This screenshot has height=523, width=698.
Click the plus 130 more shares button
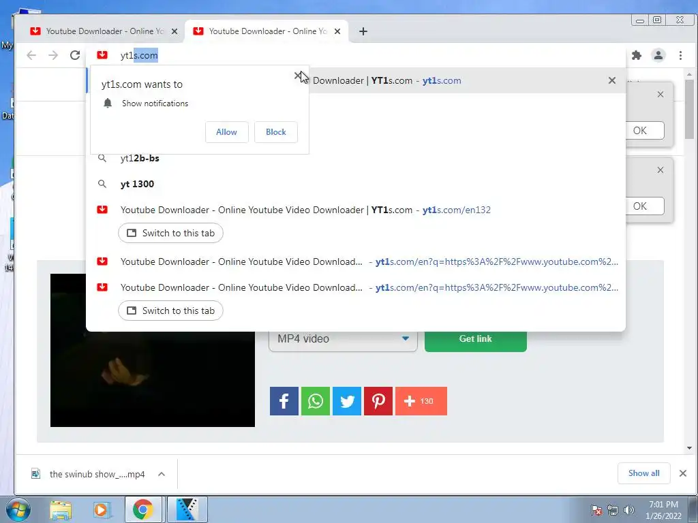(x=421, y=401)
